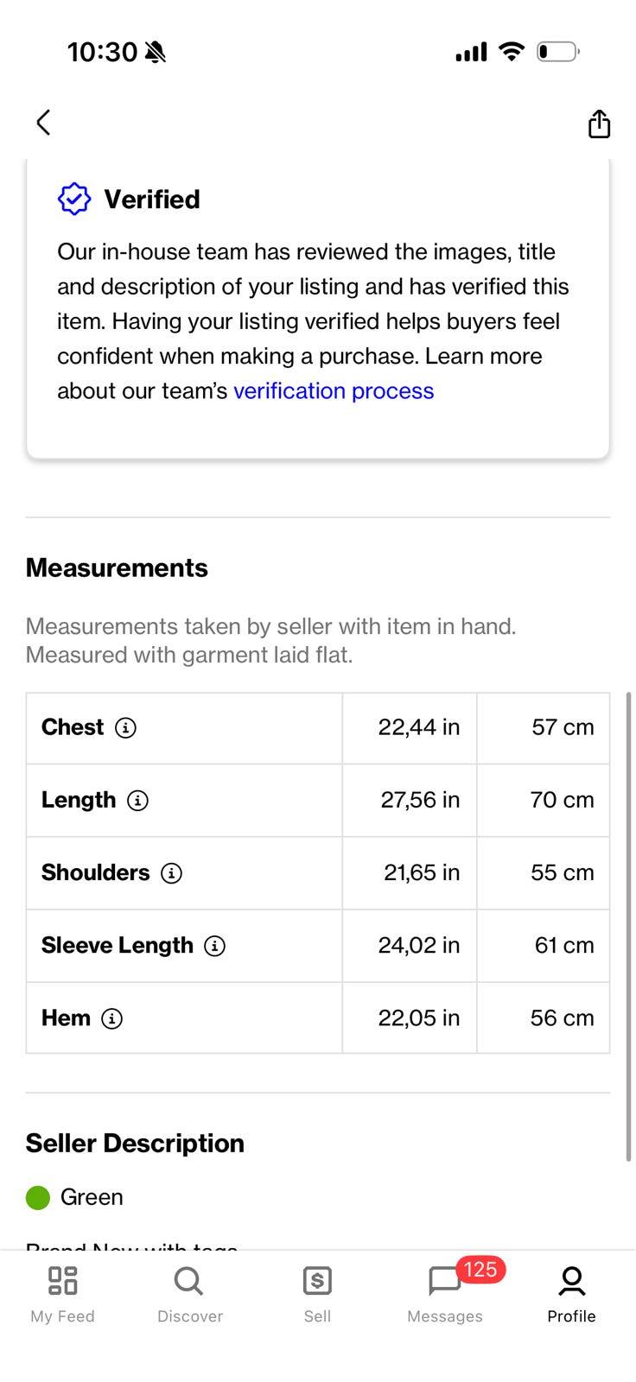Show info for Length measurement
The image size is (636, 1382).
click(x=138, y=801)
